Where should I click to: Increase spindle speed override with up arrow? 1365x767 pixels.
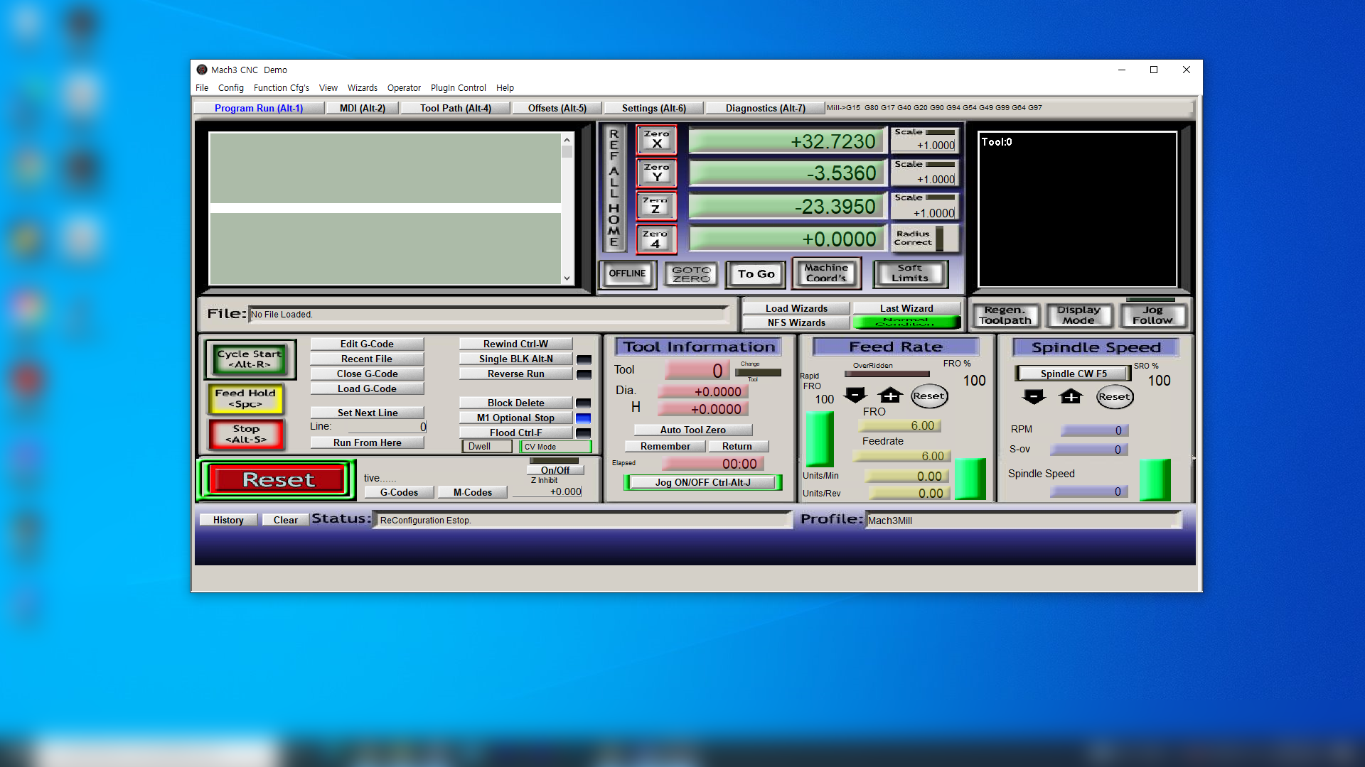pyautogui.click(x=1071, y=396)
